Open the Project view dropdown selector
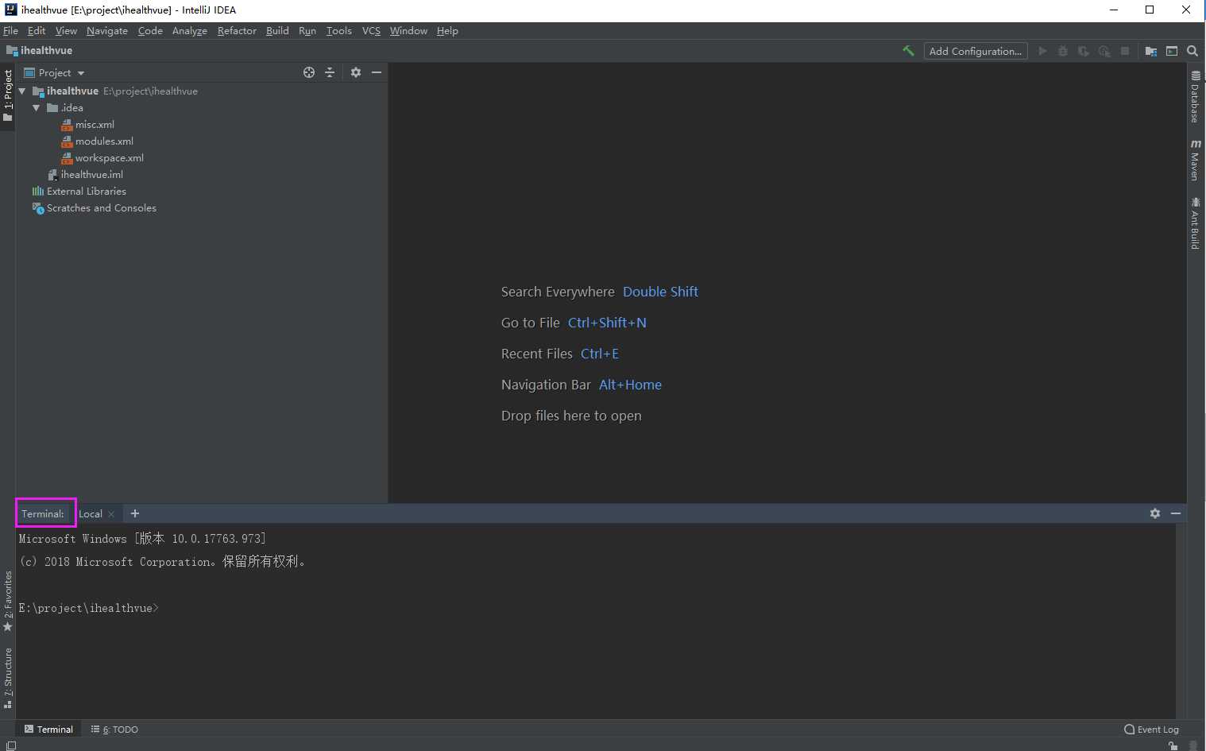Viewport: 1206px width, 751px height. pos(54,72)
